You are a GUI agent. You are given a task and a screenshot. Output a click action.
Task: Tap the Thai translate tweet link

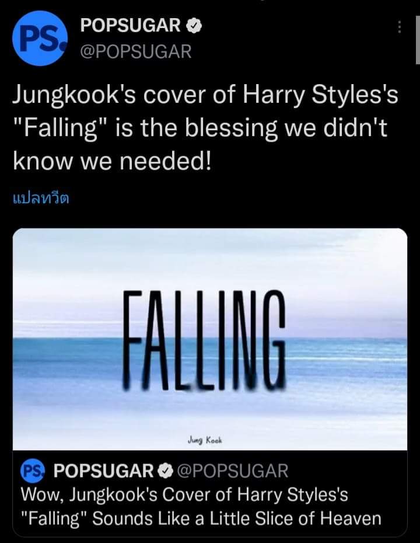coord(41,198)
